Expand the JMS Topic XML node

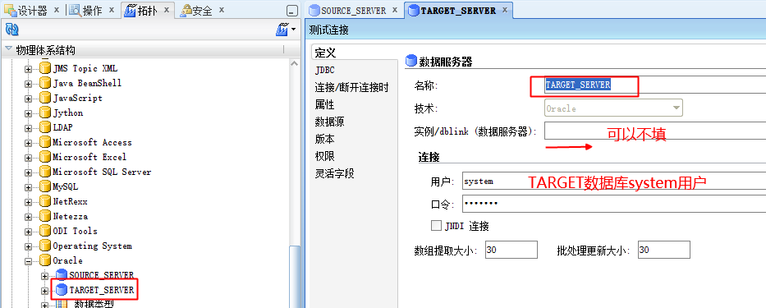coord(28,69)
